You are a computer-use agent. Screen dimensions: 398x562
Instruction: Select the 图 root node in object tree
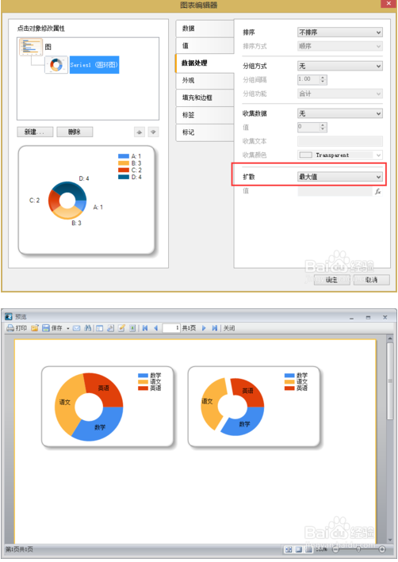coord(48,47)
